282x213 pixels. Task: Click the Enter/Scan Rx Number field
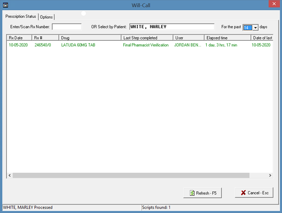pyautogui.click(x=67, y=27)
